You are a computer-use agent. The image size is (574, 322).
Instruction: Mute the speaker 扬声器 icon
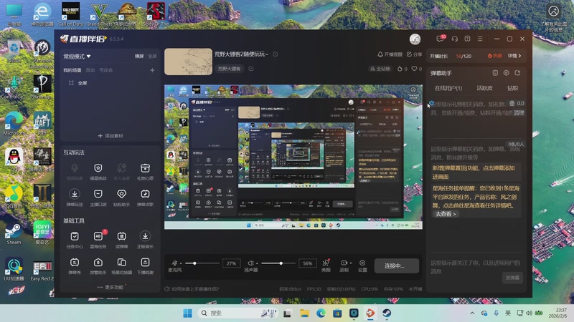click(x=250, y=263)
